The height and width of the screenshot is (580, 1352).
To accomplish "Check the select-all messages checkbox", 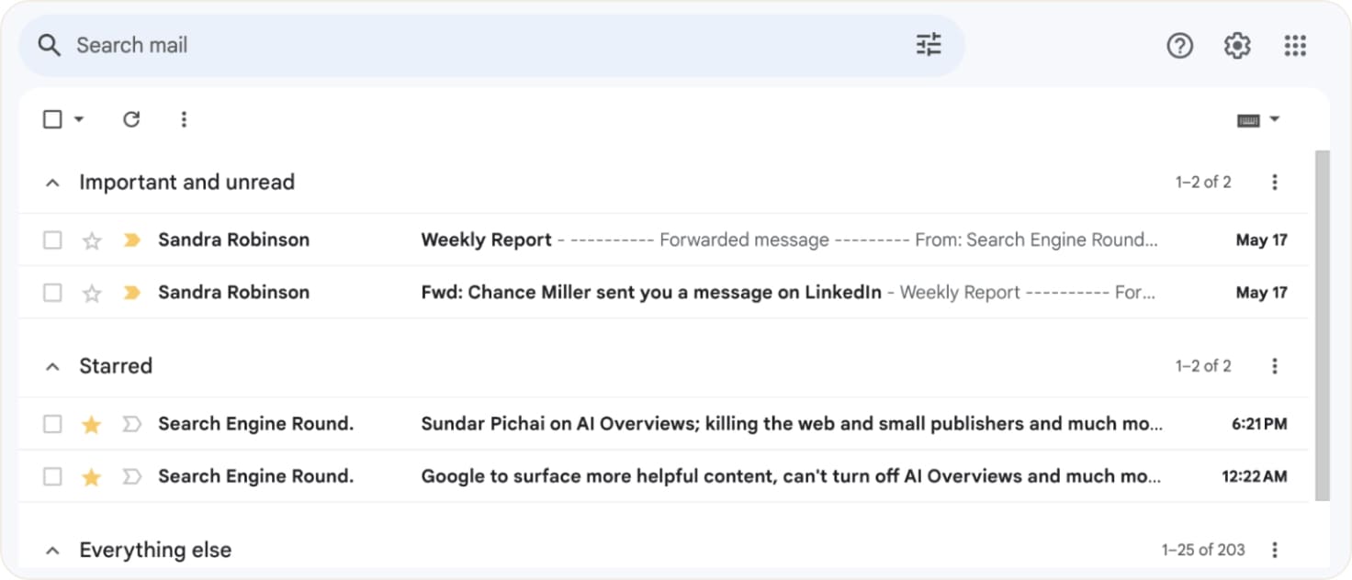I will click(x=51, y=118).
